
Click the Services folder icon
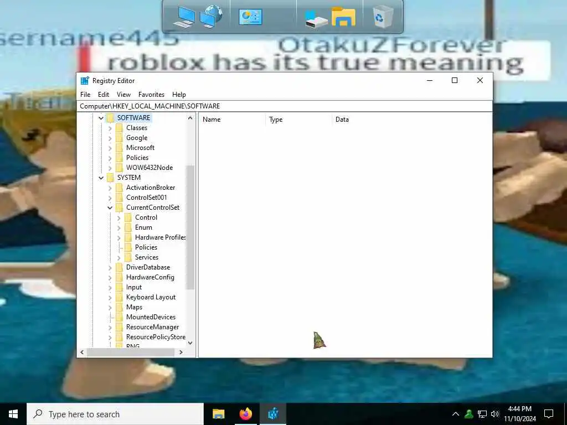(128, 257)
